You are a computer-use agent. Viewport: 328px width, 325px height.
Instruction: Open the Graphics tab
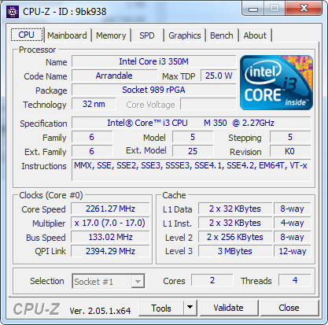coord(185,35)
